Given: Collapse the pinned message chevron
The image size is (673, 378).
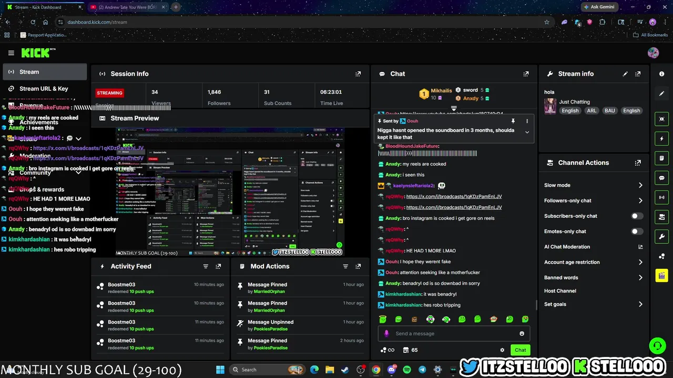Looking at the screenshot, I should [527, 132].
